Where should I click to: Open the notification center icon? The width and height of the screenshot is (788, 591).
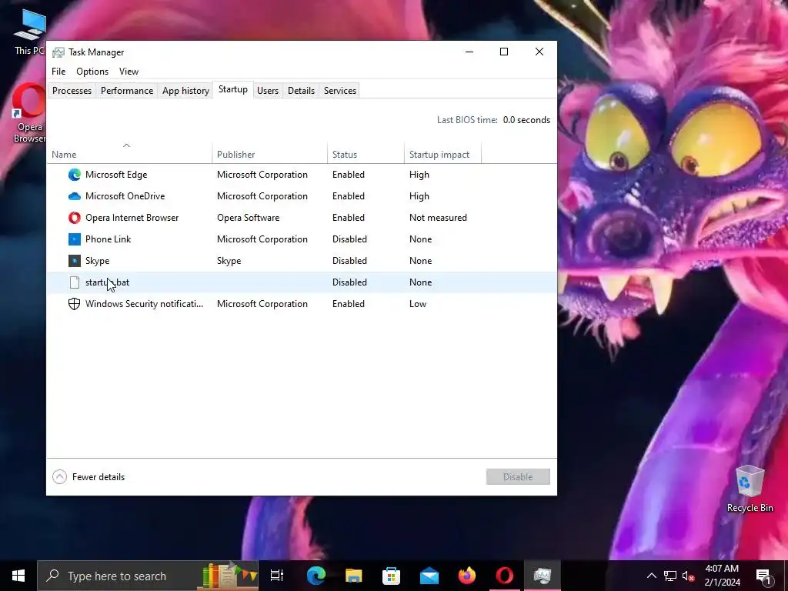[x=763, y=576]
